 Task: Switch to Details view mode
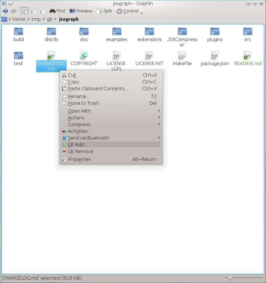click(x=42, y=11)
